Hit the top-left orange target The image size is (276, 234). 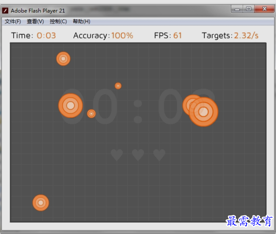click(64, 59)
